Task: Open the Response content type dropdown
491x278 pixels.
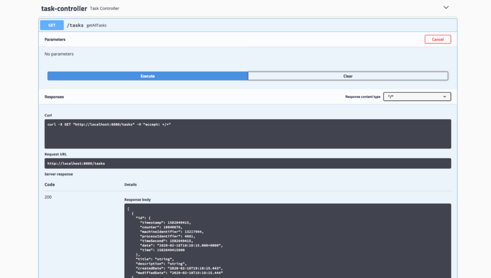Action: click(x=416, y=96)
